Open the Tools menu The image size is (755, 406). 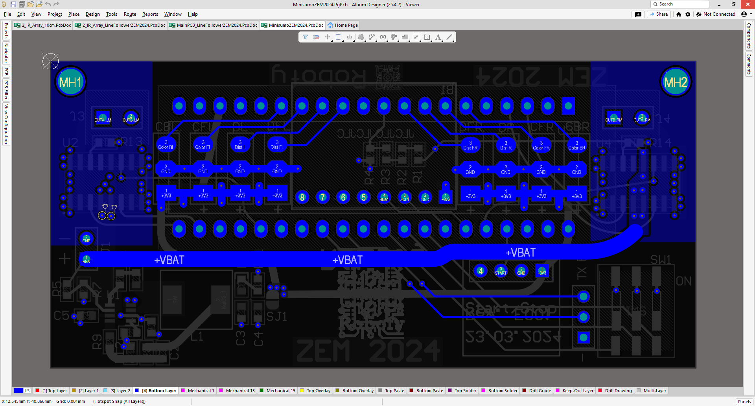coord(112,14)
